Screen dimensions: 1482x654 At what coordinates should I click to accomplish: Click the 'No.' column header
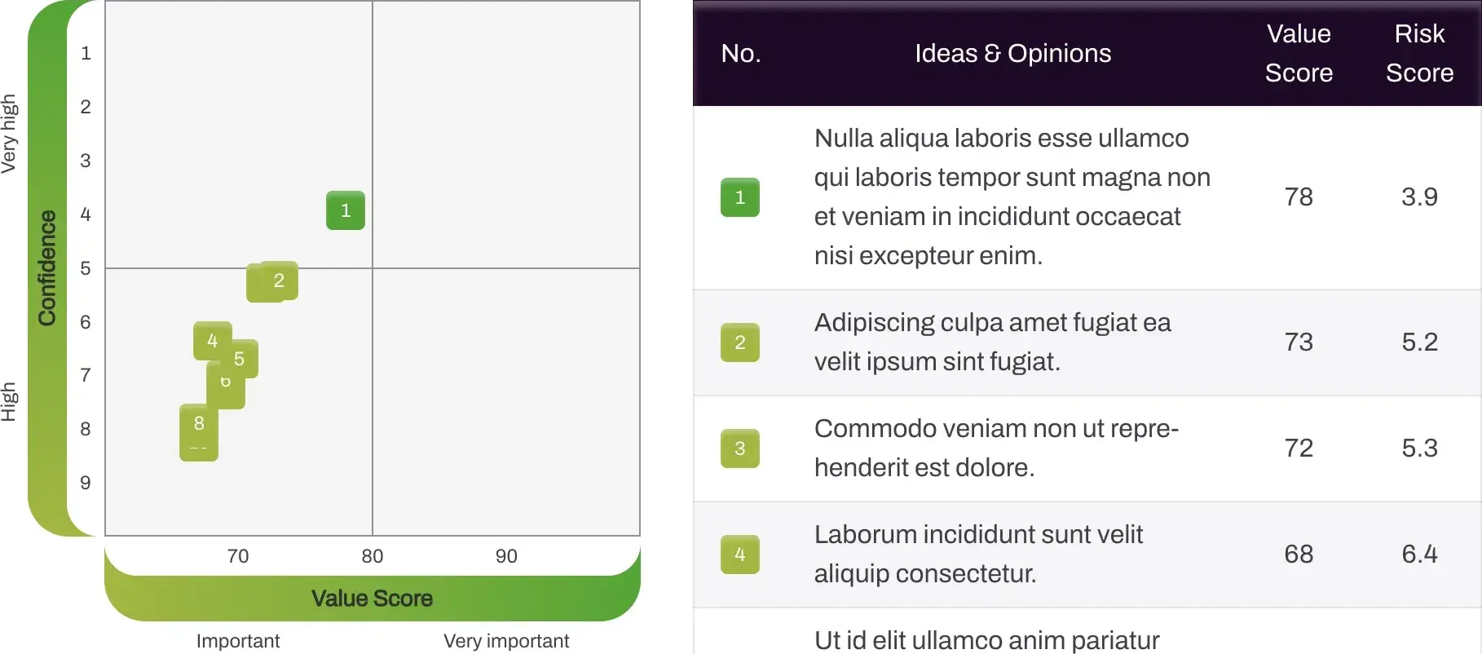coord(741,54)
